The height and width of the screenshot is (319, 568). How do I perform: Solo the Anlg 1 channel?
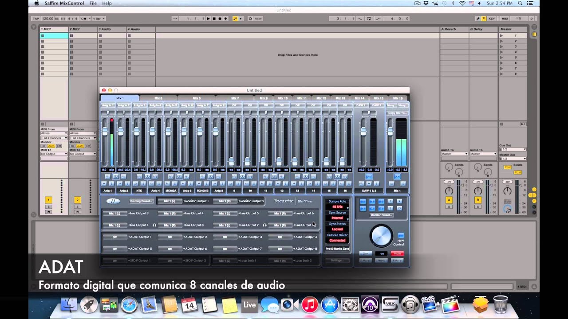tap(111, 183)
